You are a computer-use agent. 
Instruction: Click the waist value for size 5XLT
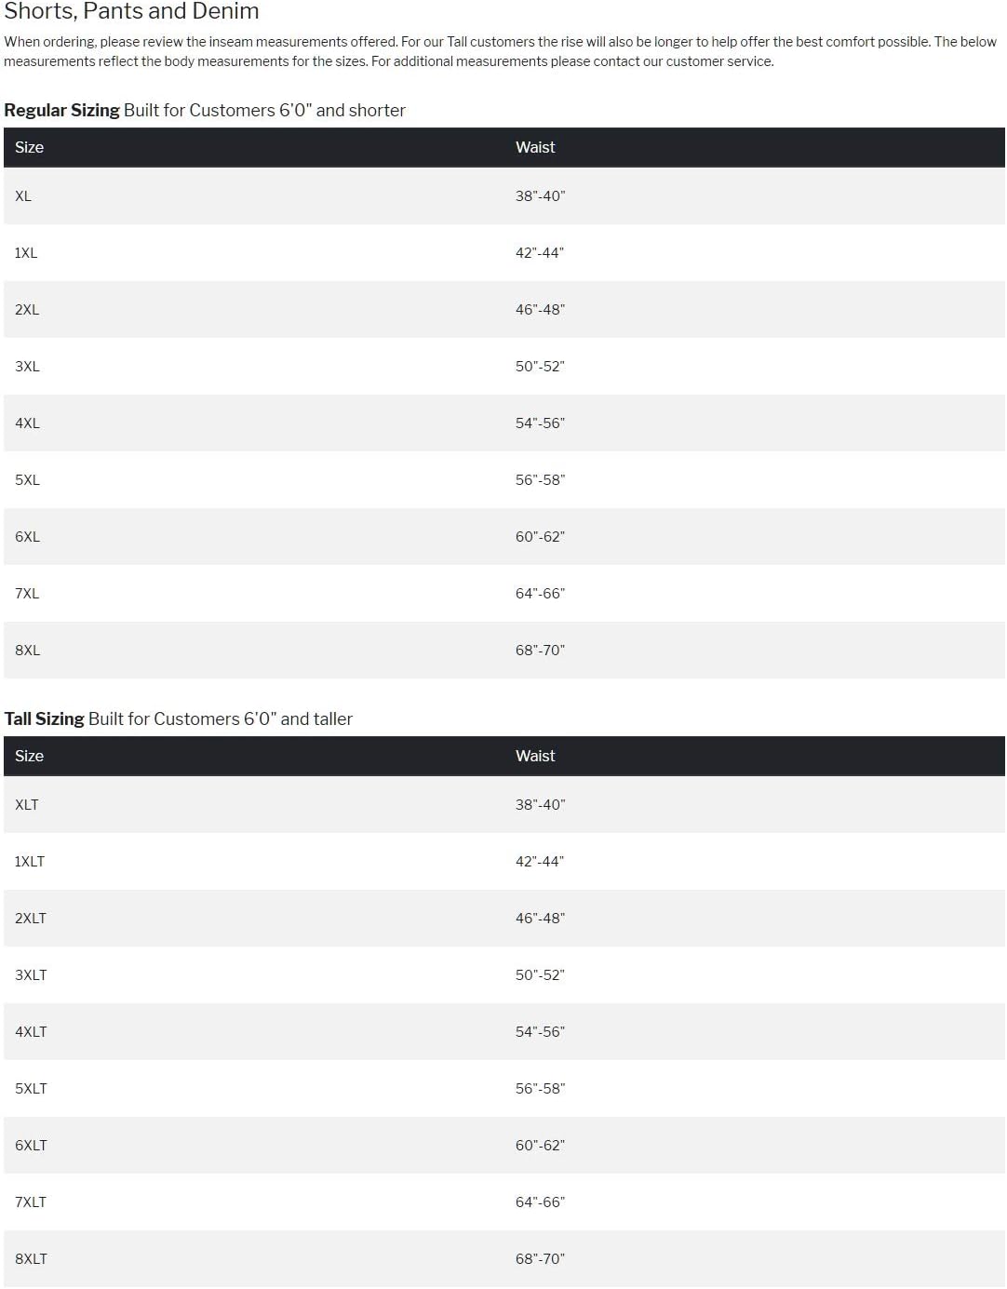pos(540,1089)
